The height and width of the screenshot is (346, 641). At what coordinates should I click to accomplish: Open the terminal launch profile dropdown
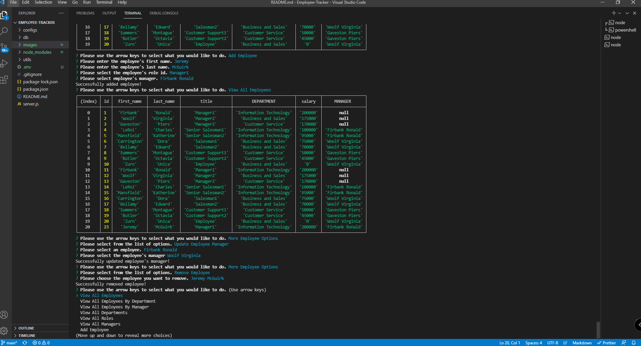tap(619, 13)
